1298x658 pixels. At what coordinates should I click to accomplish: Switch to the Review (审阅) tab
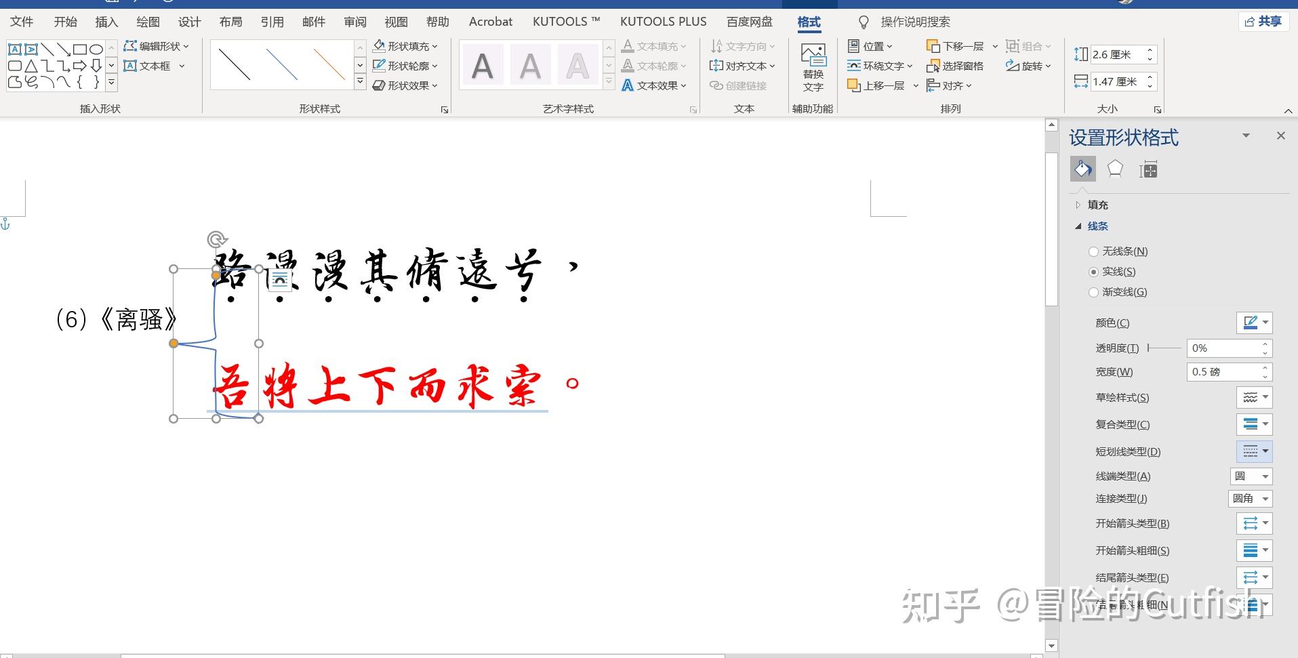tap(354, 22)
